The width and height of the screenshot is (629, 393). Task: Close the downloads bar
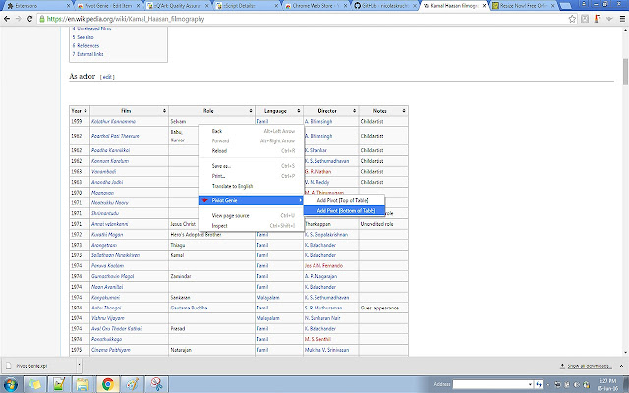pyautogui.click(x=621, y=365)
